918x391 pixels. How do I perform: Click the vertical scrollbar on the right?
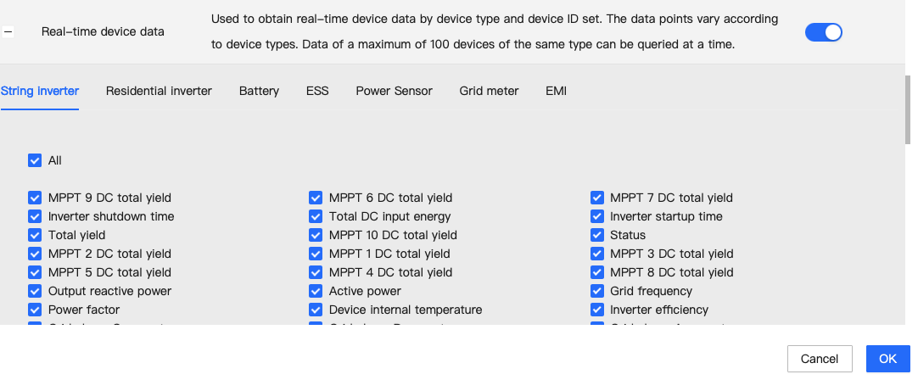(x=909, y=110)
